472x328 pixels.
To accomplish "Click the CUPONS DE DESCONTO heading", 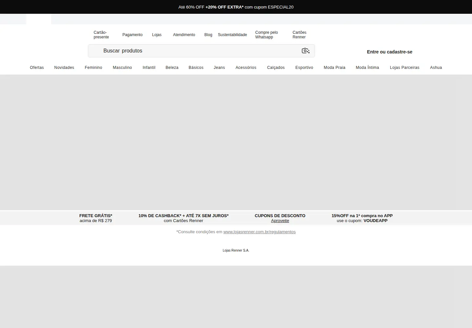I will click(280, 216).
